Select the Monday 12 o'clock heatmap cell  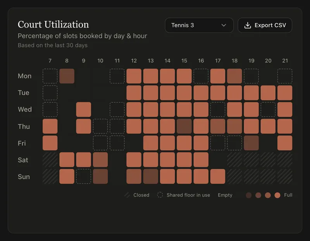(x=134, y=76)
